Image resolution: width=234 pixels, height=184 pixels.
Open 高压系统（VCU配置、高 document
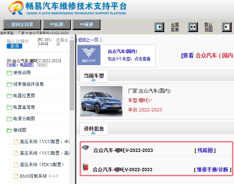[45, 153]
